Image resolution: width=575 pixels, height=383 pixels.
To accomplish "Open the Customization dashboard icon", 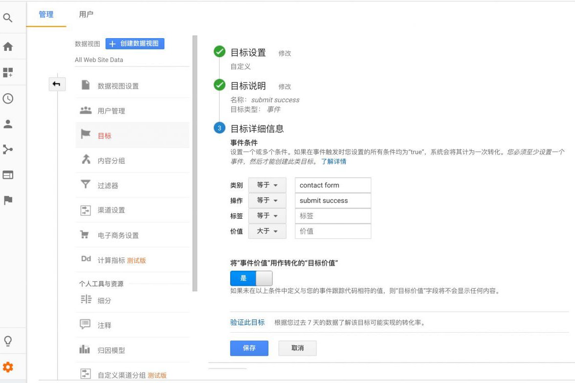I will click(8, 72).
